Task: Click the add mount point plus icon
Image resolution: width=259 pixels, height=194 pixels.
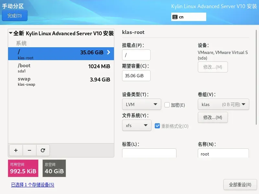Action: tap(16, 150)
